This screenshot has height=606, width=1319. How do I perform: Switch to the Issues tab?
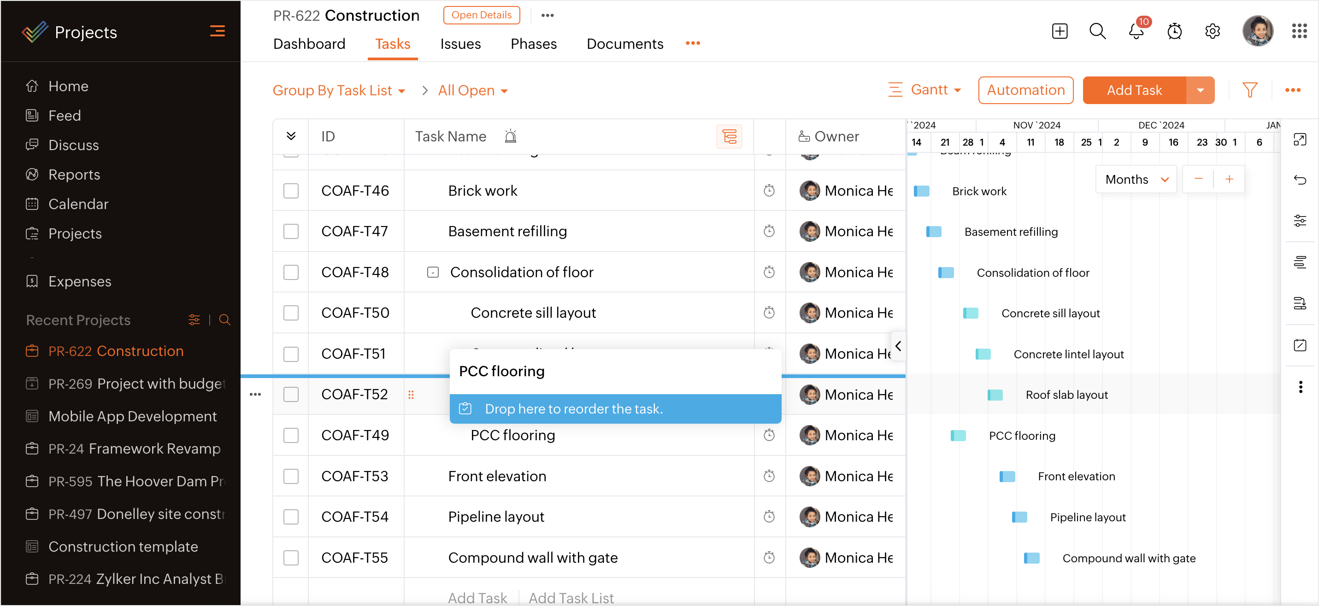[x=460, y=44]
